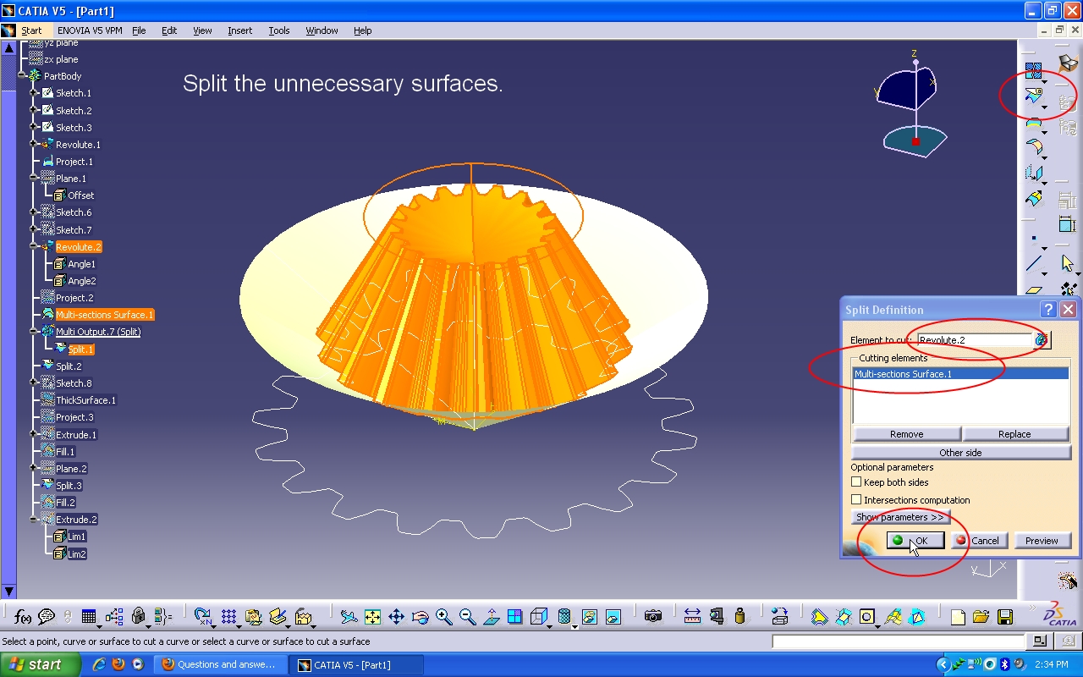Image resolution: width=1083 pixels, height=677 pixels.
Task: Open Firefox from the quick launch
Action: 118,664
